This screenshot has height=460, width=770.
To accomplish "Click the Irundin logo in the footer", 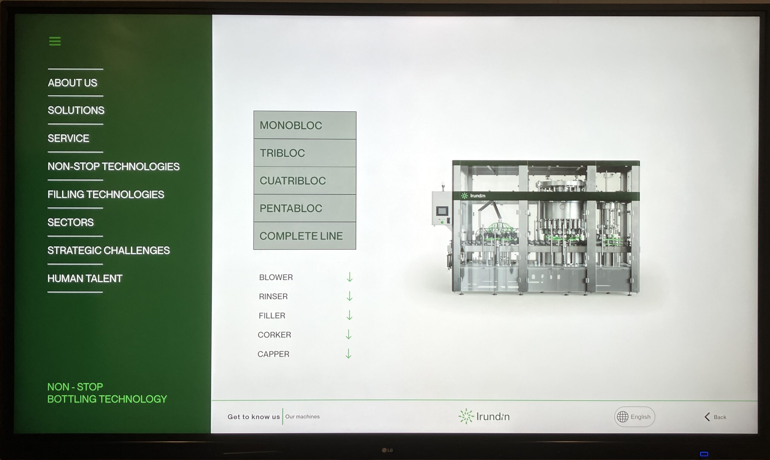I will (x=484, y=416).
